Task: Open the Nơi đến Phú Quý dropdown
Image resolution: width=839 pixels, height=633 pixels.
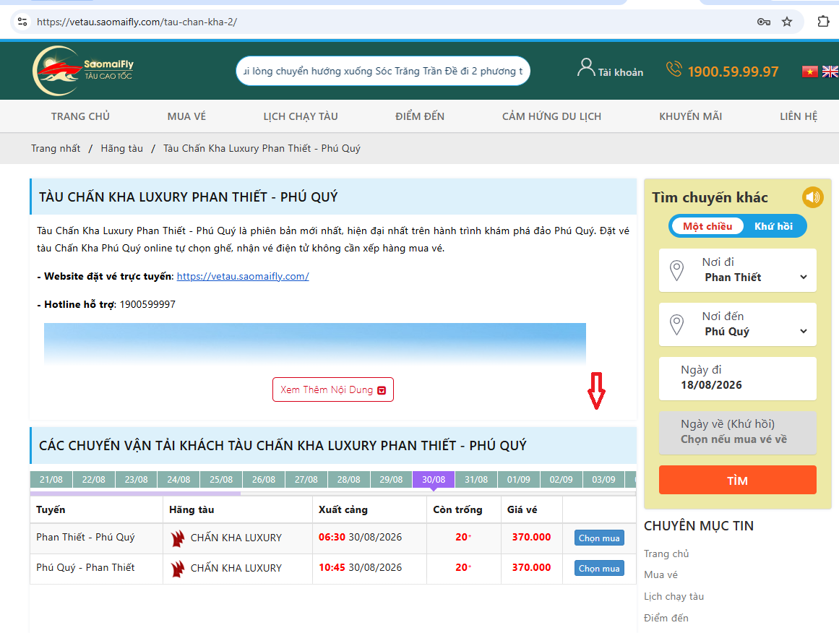Action: click(738, 324)
